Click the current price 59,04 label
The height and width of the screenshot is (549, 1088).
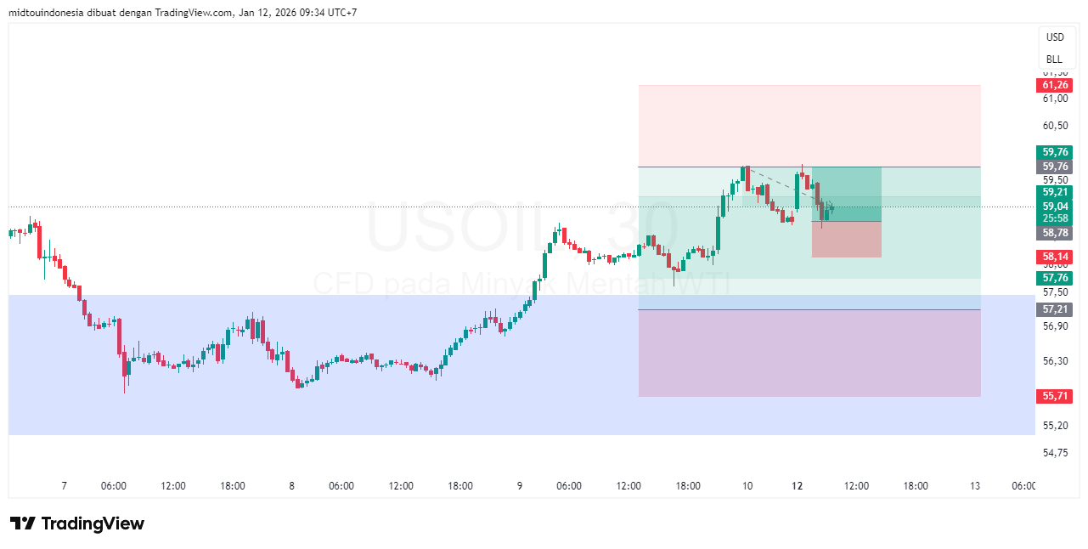point(1055,207)
